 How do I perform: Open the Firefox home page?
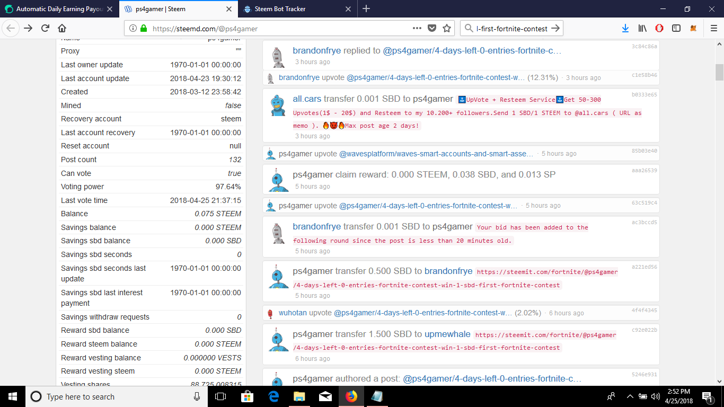(62, 28)
